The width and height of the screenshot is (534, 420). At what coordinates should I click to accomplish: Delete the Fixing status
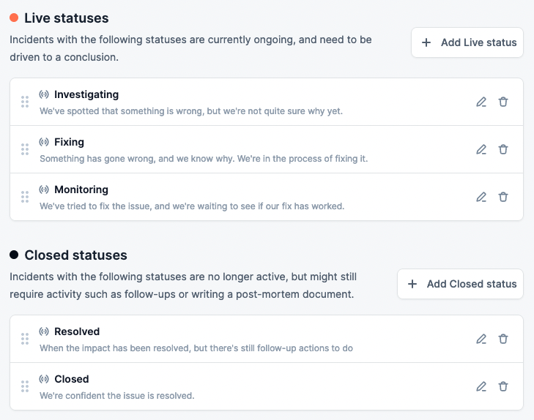[x=503, y=149]
